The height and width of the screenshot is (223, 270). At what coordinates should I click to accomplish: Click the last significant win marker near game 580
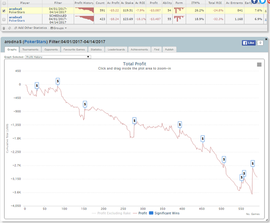tap(253, 163)
